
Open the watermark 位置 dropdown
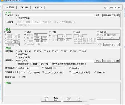111,44
